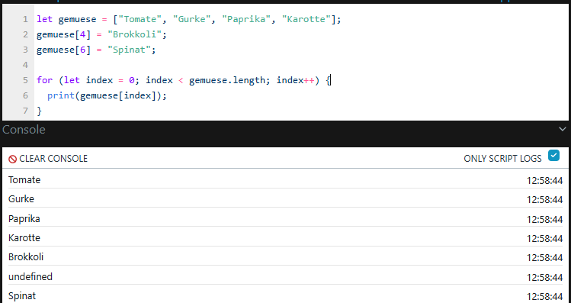Select the Tomate log entry
The image size is (571, 303).
coord(285,180)
